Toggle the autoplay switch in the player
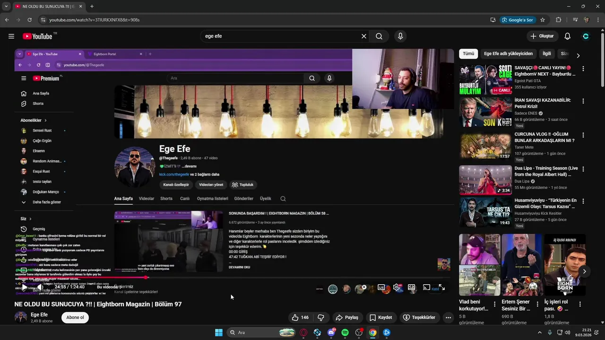 363,287
